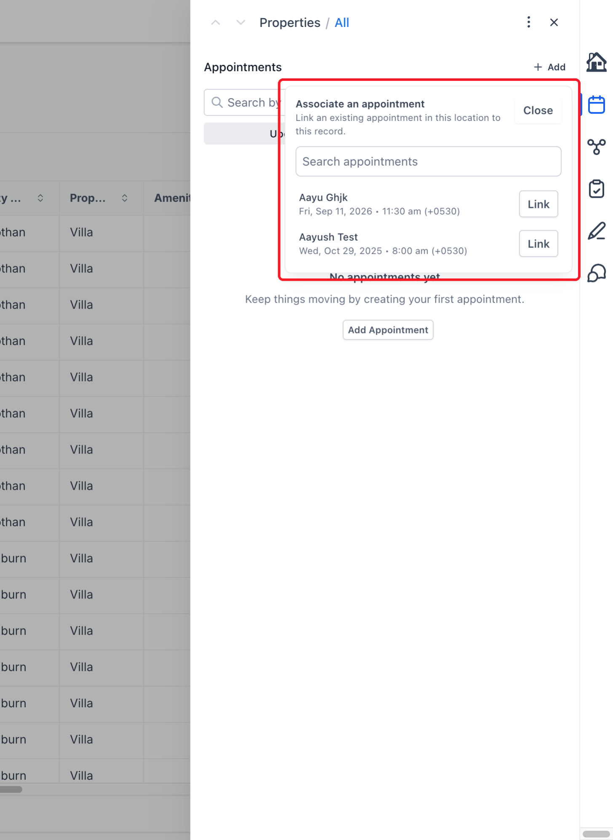The height and width of the screenshot is (840, 613).
Task: Open the tasks clipboard icon in sidebar
Action: 596,189
